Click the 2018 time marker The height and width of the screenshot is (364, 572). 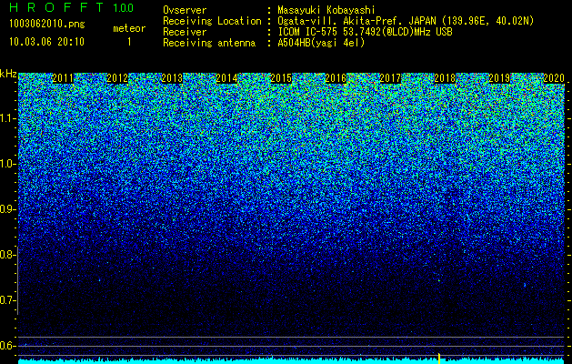coord(445,78)
